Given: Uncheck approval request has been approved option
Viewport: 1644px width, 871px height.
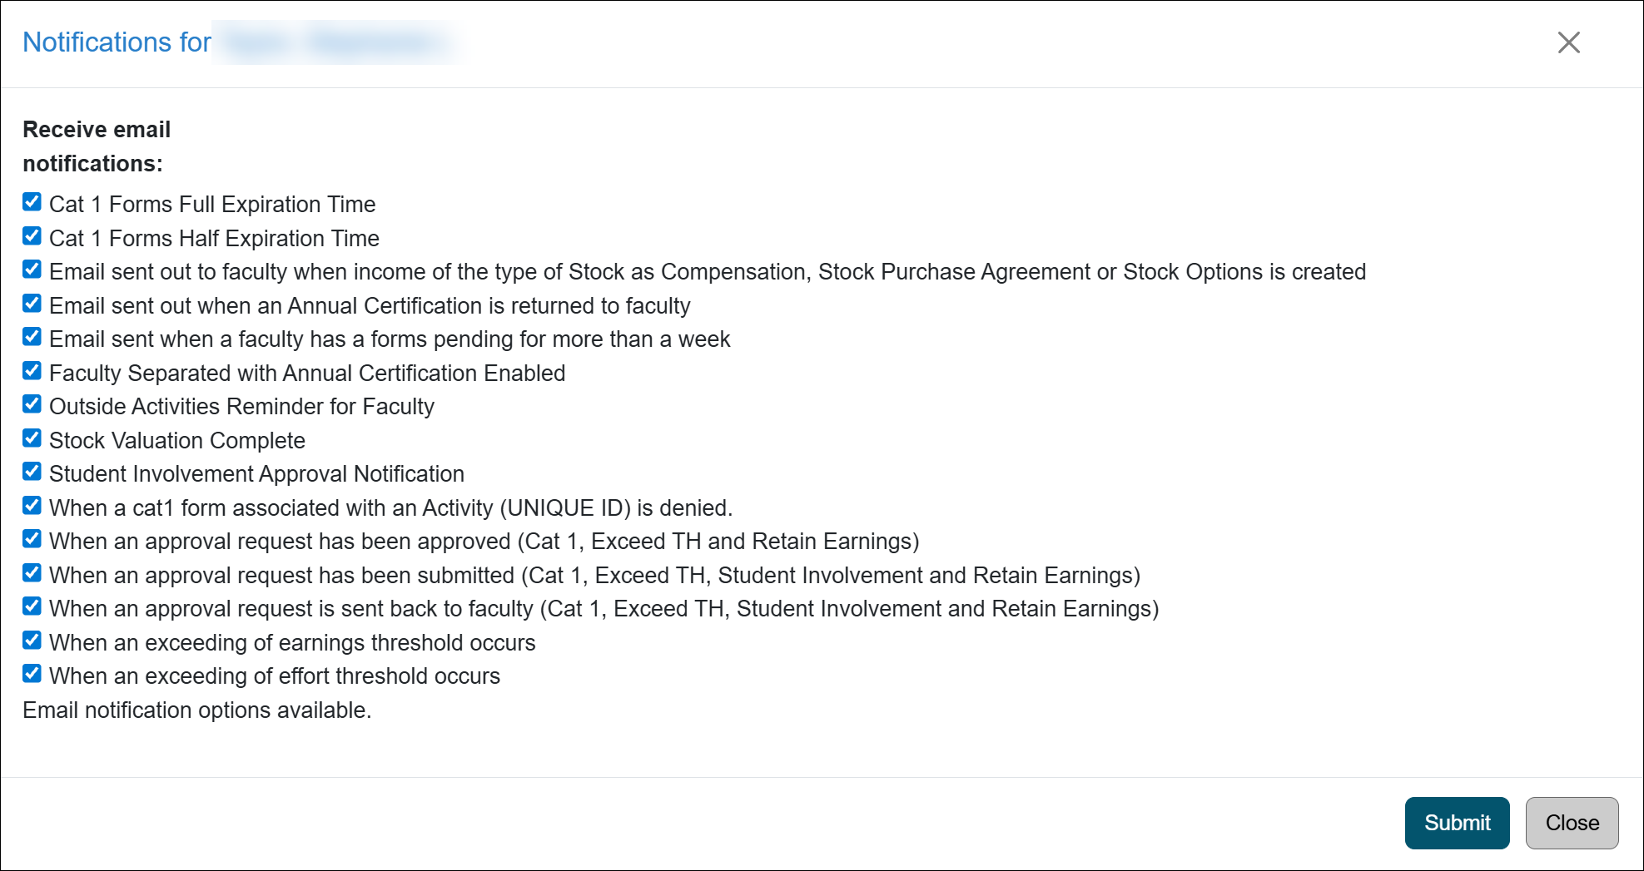Looking at the screenshot, I should point(32,539).
